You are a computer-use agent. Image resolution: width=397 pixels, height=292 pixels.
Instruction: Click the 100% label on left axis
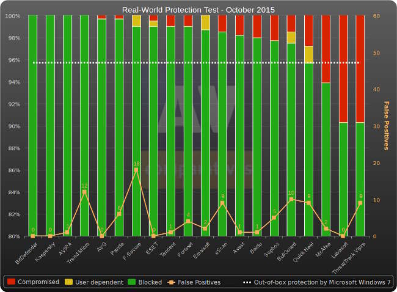point(13,16)
